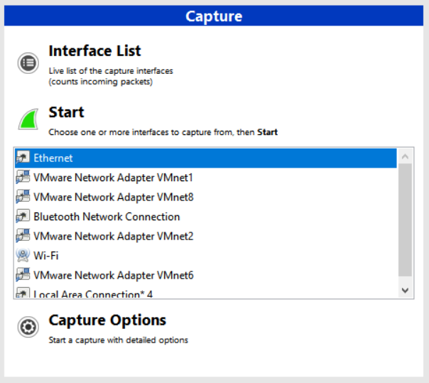
Task: Click the green shark fin Start icon
Action: [28, 119]
